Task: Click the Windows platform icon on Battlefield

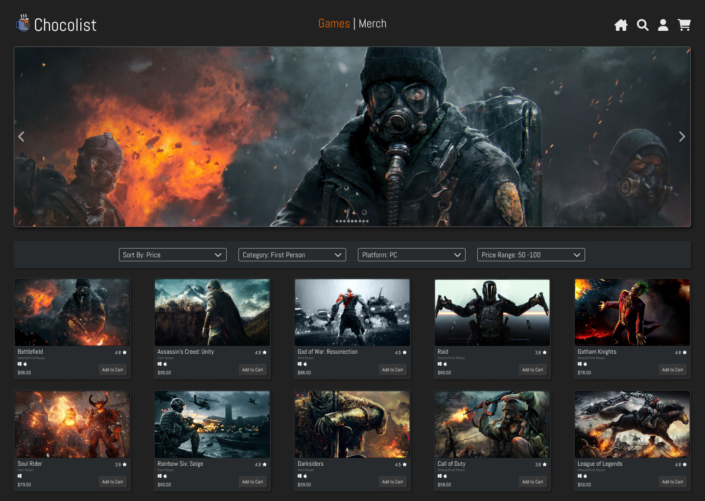Action: 20,364
